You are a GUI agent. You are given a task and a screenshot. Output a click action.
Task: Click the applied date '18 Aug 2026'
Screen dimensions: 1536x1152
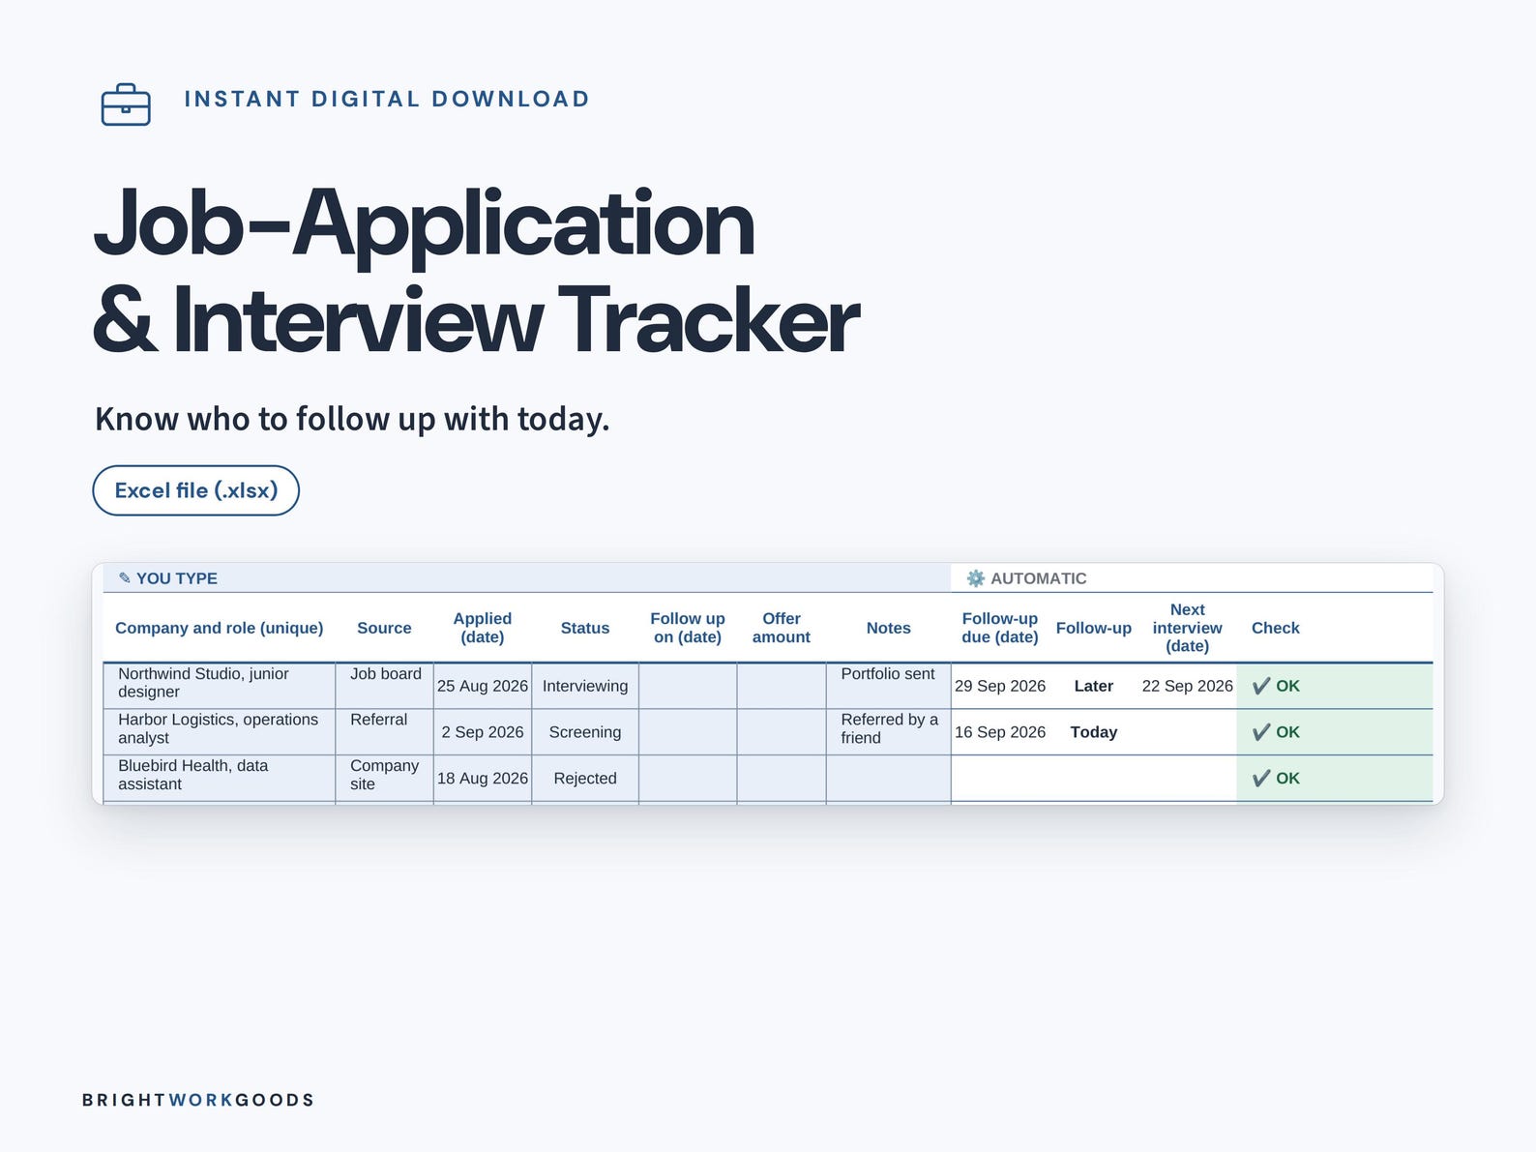483,779
